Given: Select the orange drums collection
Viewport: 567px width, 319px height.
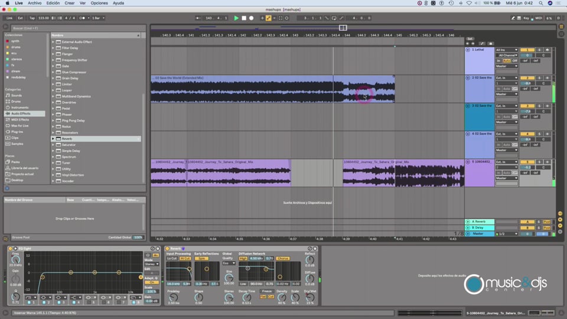Looking at the screenshot, I should tap(15, 47).
